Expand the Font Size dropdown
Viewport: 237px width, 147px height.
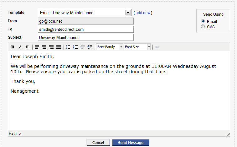149,47
